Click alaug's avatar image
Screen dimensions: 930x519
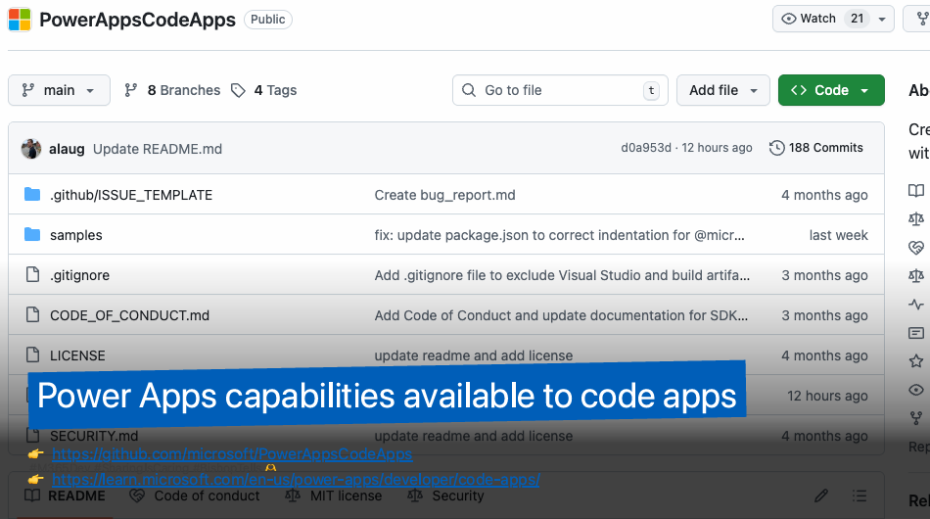(31, 149)
